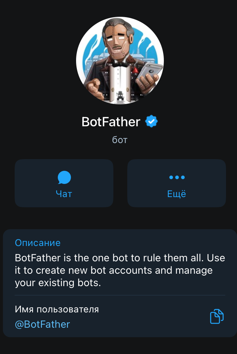The image size is (237, 354).
Task: Open BotFather's profile picture
Action: [120, 59]
